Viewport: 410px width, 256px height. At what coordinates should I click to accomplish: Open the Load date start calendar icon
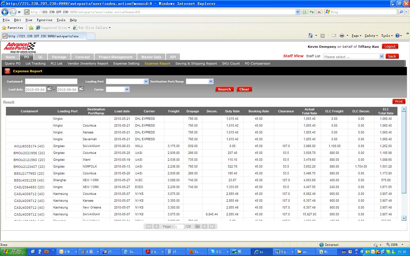click(x=50, y=89)
